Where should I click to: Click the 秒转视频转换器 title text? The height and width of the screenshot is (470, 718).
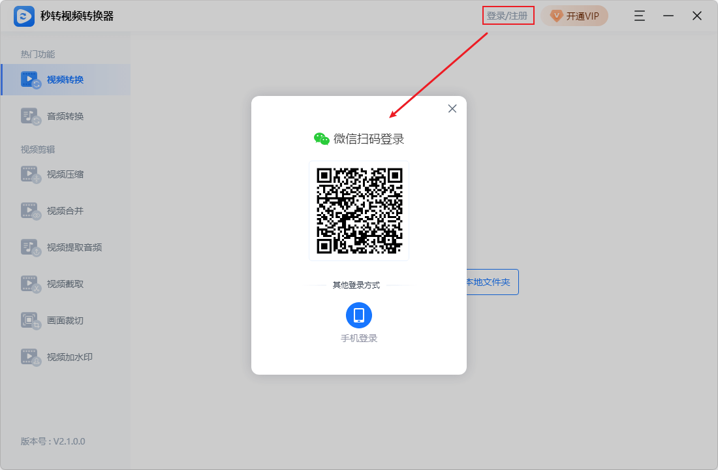point(77,16)
